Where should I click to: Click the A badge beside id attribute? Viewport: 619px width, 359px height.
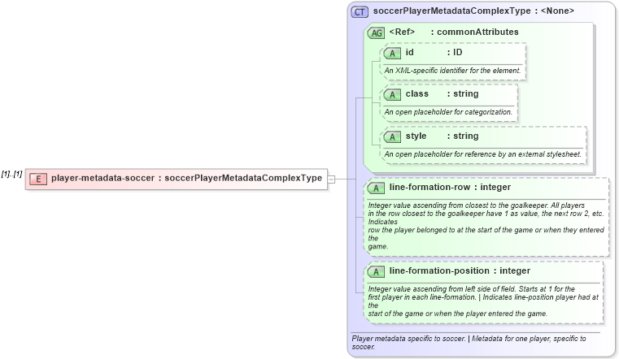pyautogui.click(x=392, y=53)
